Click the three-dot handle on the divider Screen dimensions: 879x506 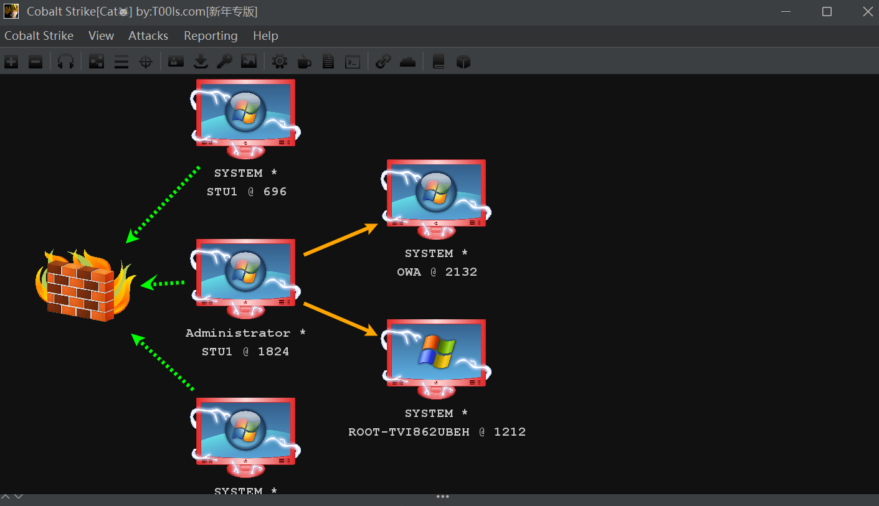(443, 497)
